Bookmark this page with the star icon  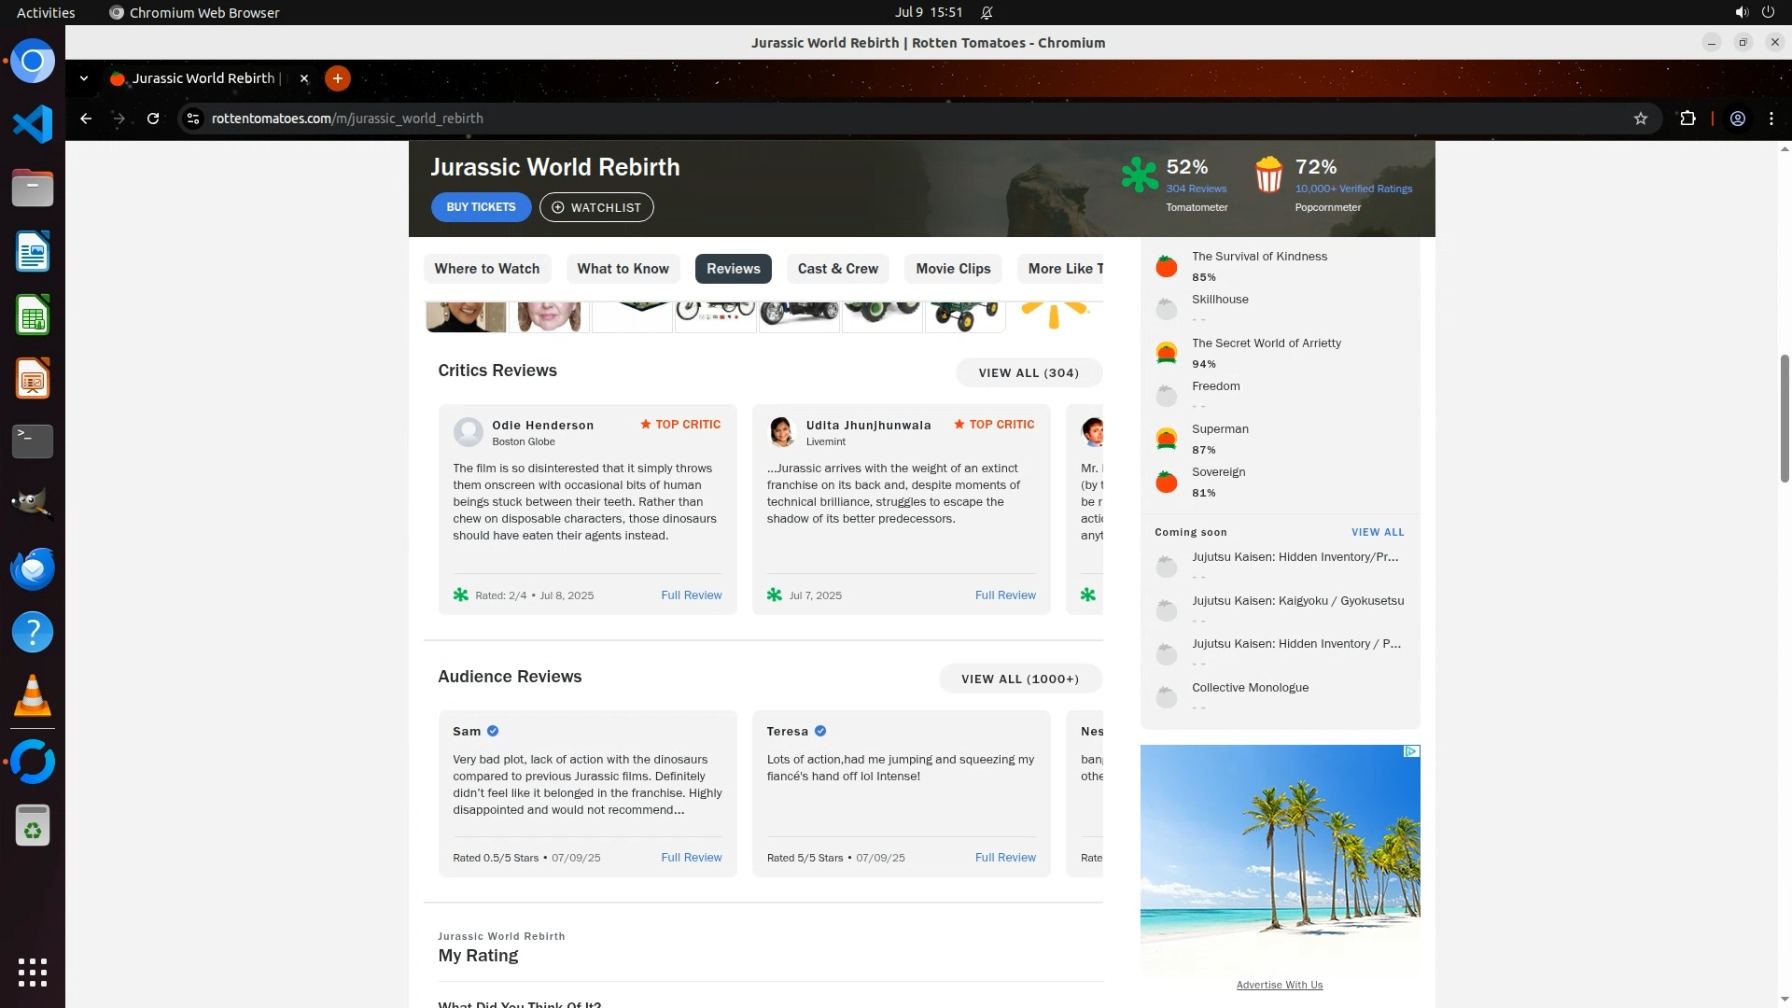1641,119
